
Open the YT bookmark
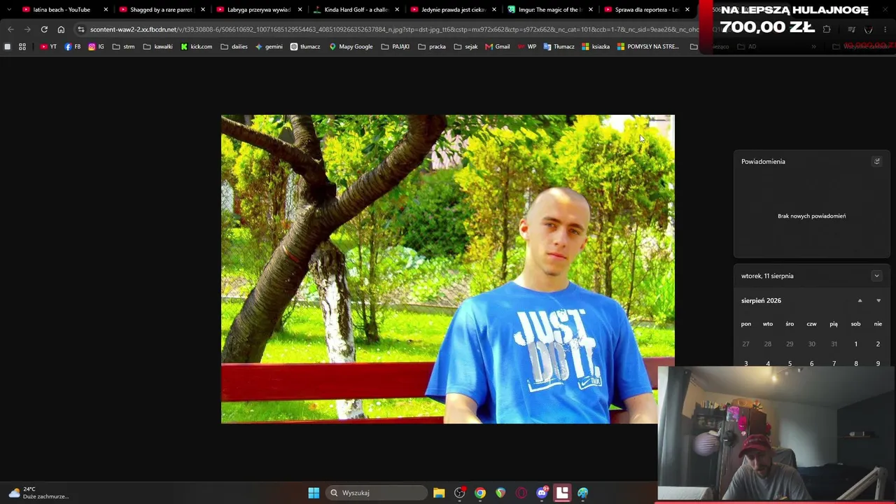48,47
